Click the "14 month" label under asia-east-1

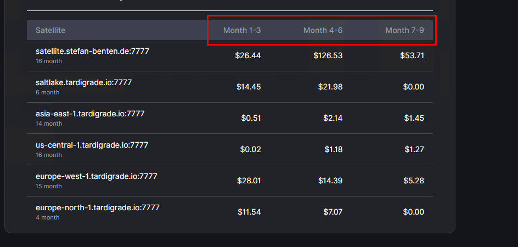click(x=49, y=123)
